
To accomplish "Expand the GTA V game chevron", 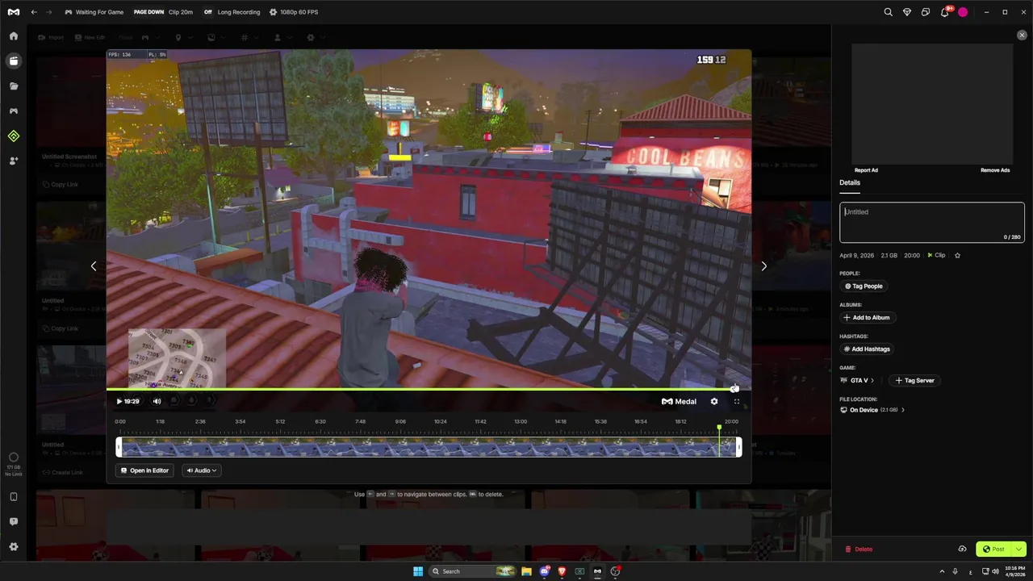I will [x=872, y=380].
